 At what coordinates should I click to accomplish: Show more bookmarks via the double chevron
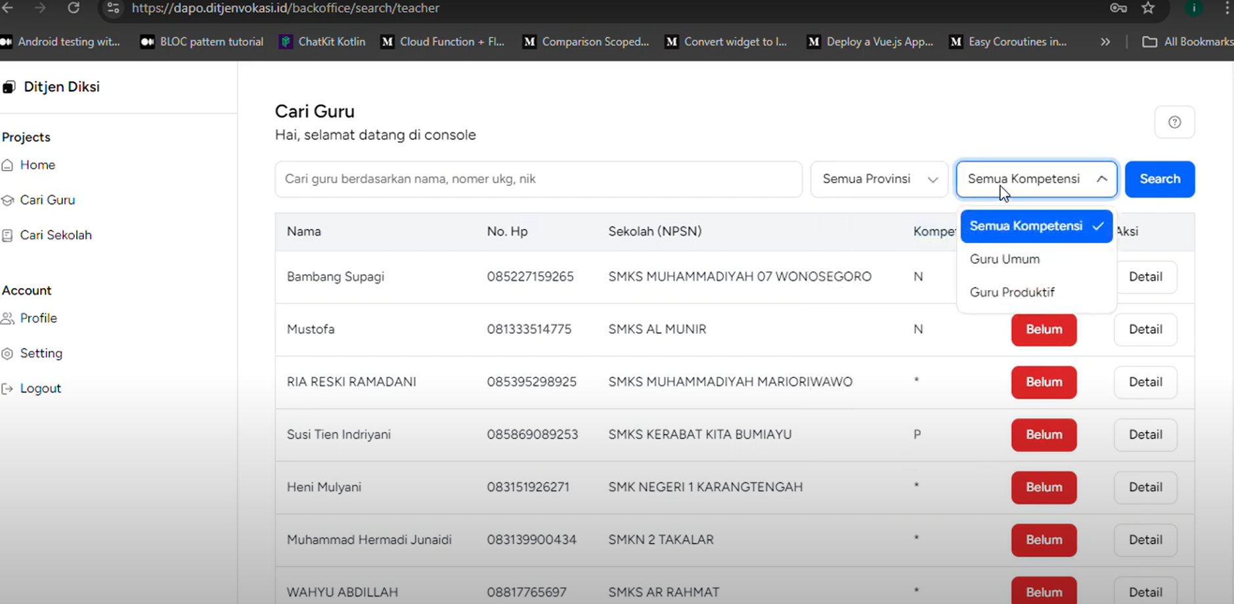click(1105, 42)
